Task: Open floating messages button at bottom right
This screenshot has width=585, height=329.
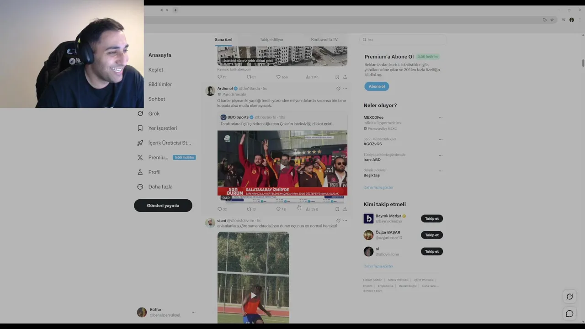Action: [569, 313]
